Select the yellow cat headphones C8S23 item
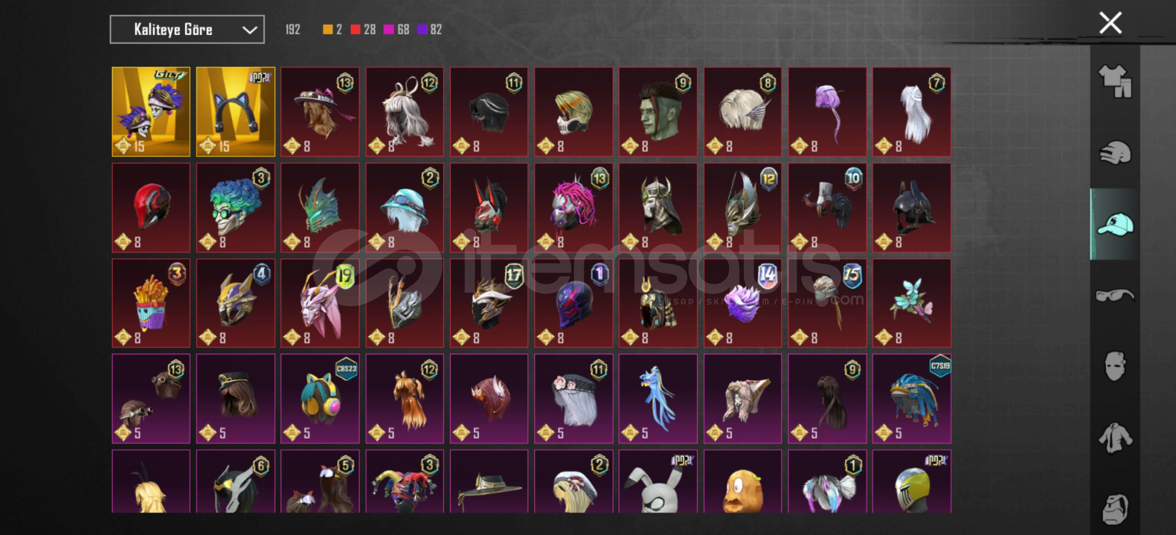The width and height of the screenshot is (1176, 535). tap(320, 399)
